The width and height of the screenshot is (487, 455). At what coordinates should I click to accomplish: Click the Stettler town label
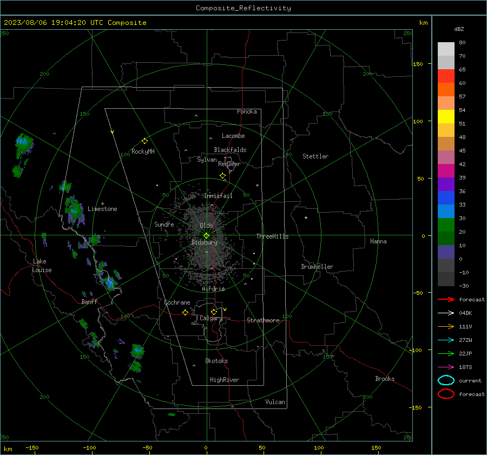[x=315, y=156]
